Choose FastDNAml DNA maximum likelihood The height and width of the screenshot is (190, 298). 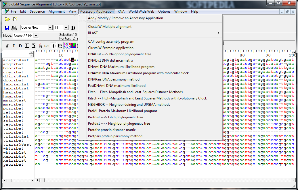pos(150,86)
